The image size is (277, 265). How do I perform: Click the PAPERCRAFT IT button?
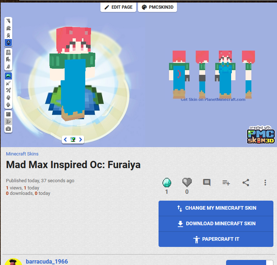[x=216, y=239]
